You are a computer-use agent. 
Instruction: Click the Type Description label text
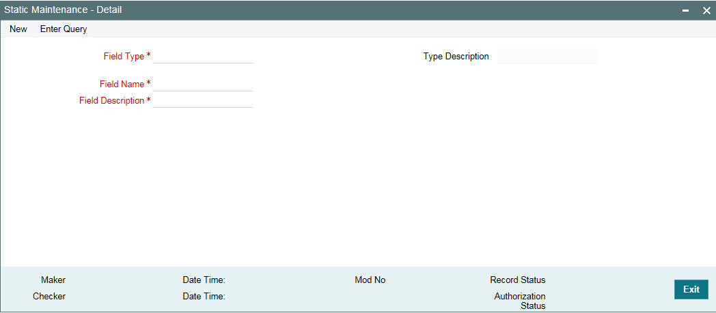(456, 57)
